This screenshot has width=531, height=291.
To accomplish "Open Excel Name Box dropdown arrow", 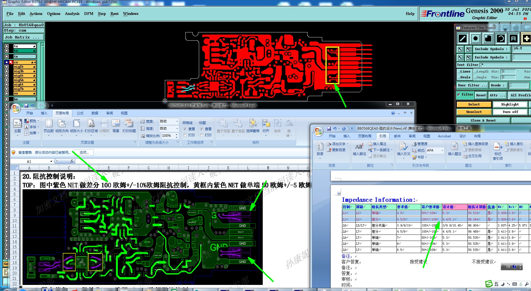I will click(51, 161).
